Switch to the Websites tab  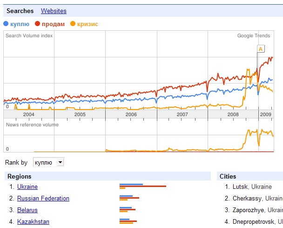pyautogui.click(x=54, y=11)
